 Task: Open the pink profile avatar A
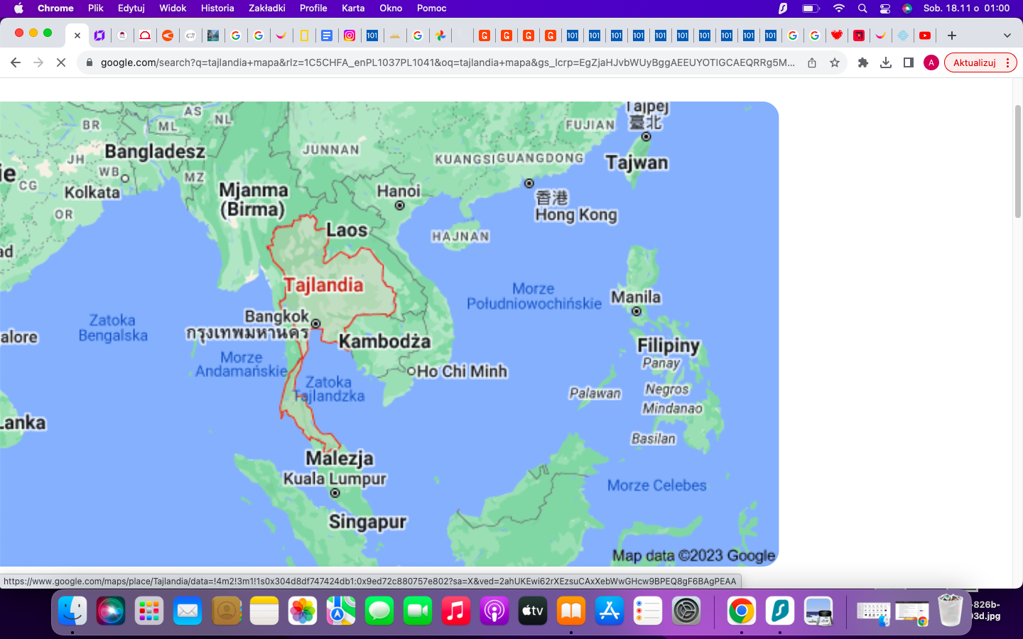coord(931,62)
